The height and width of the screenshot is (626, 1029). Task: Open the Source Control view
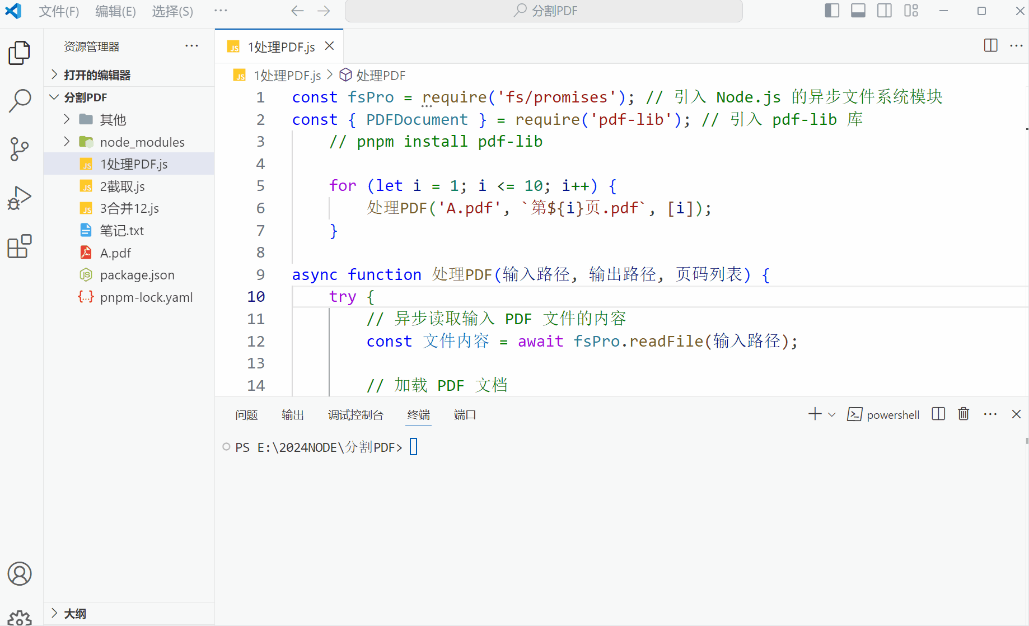tap(20, 148)
